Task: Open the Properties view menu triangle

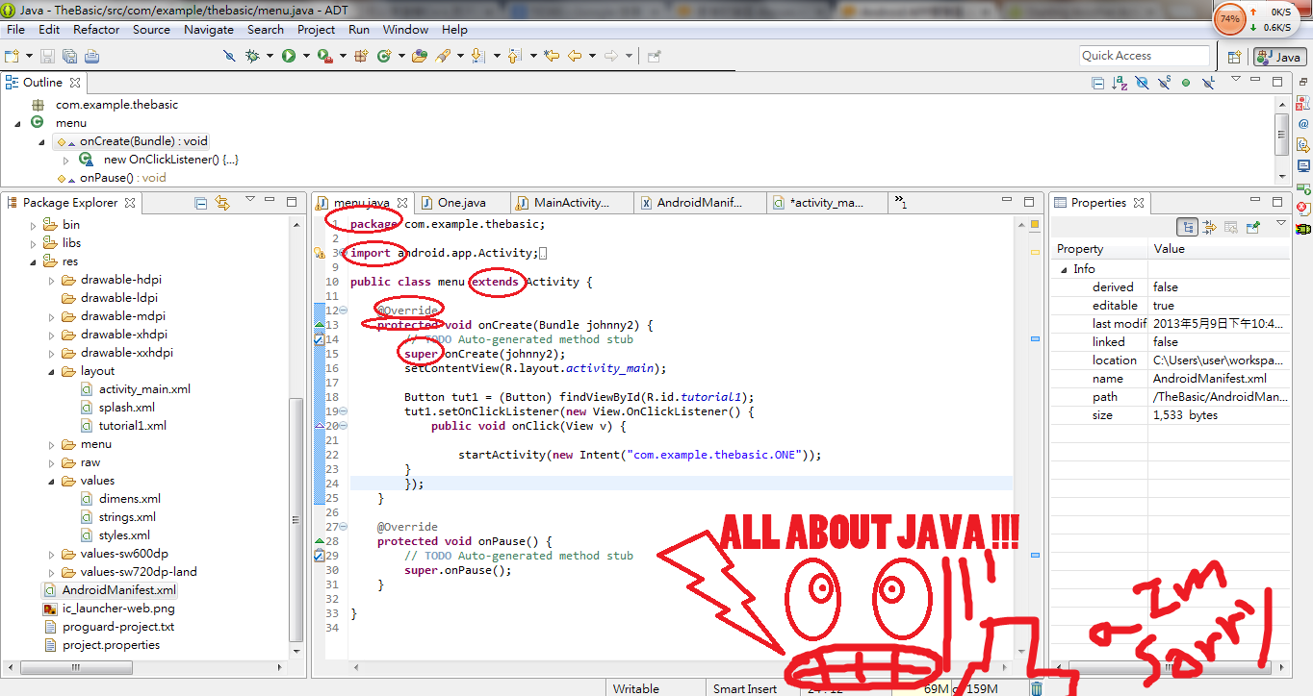Action: pos(1280,223)
